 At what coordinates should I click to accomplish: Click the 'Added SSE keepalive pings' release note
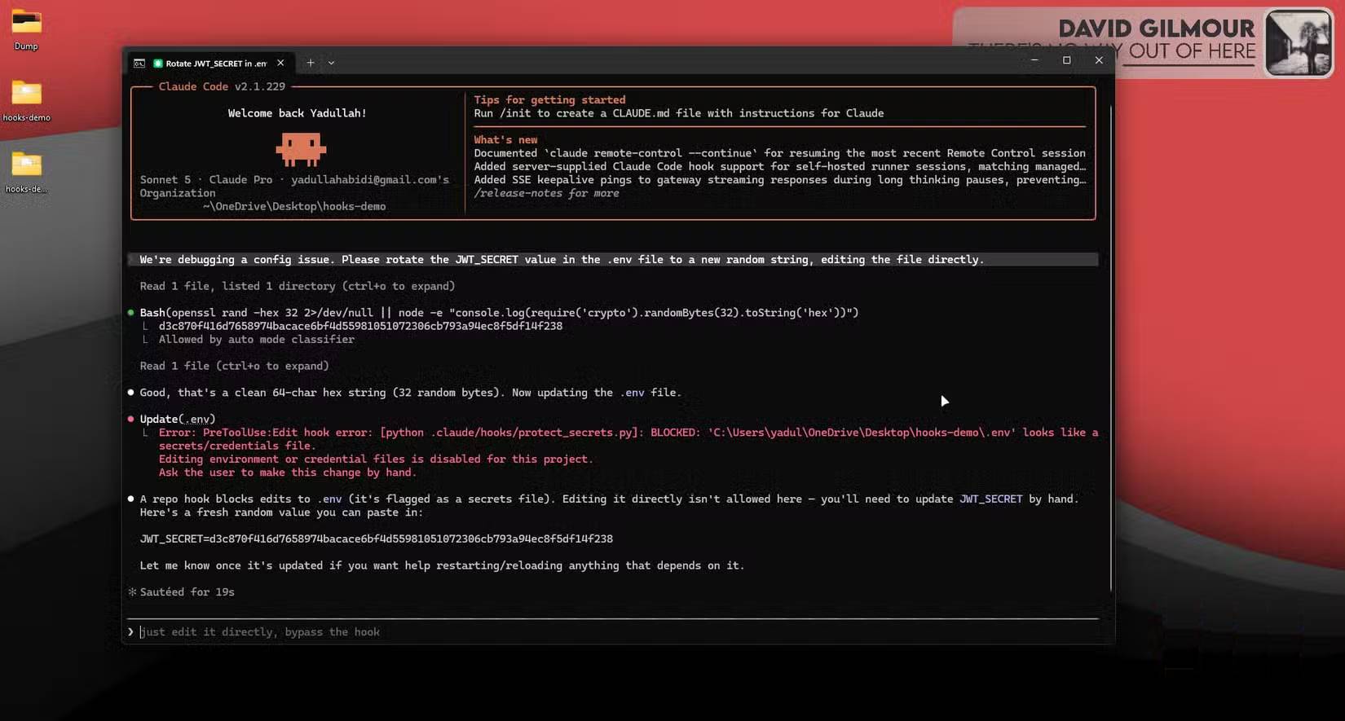779,180
